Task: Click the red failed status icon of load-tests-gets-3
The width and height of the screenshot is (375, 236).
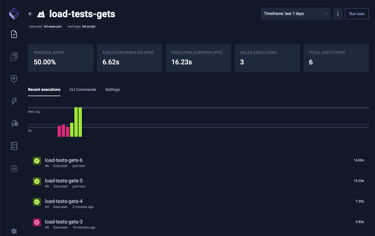Action: 37,222
